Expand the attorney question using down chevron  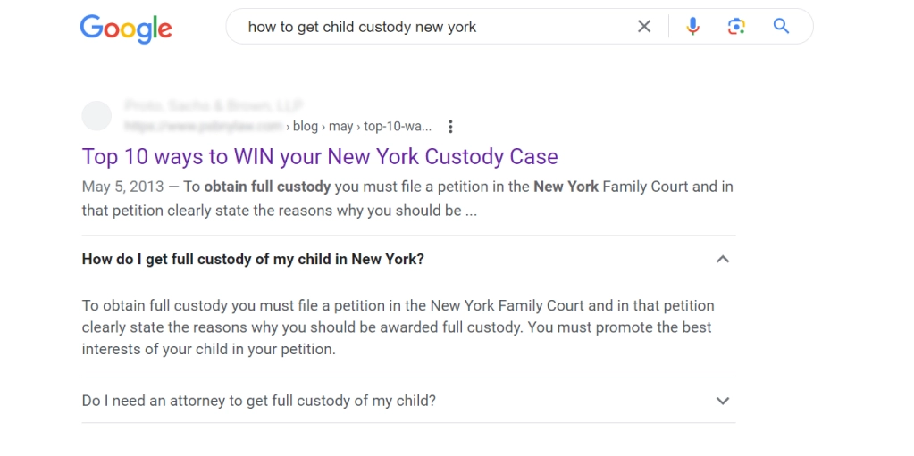click(723, 401)
